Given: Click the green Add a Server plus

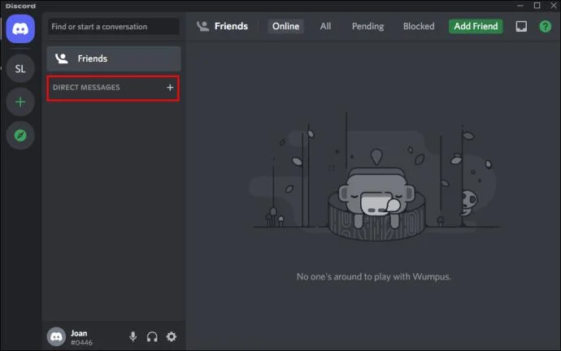Looking at the screenshot, I should pyautogui.click(x=20, y=102).
